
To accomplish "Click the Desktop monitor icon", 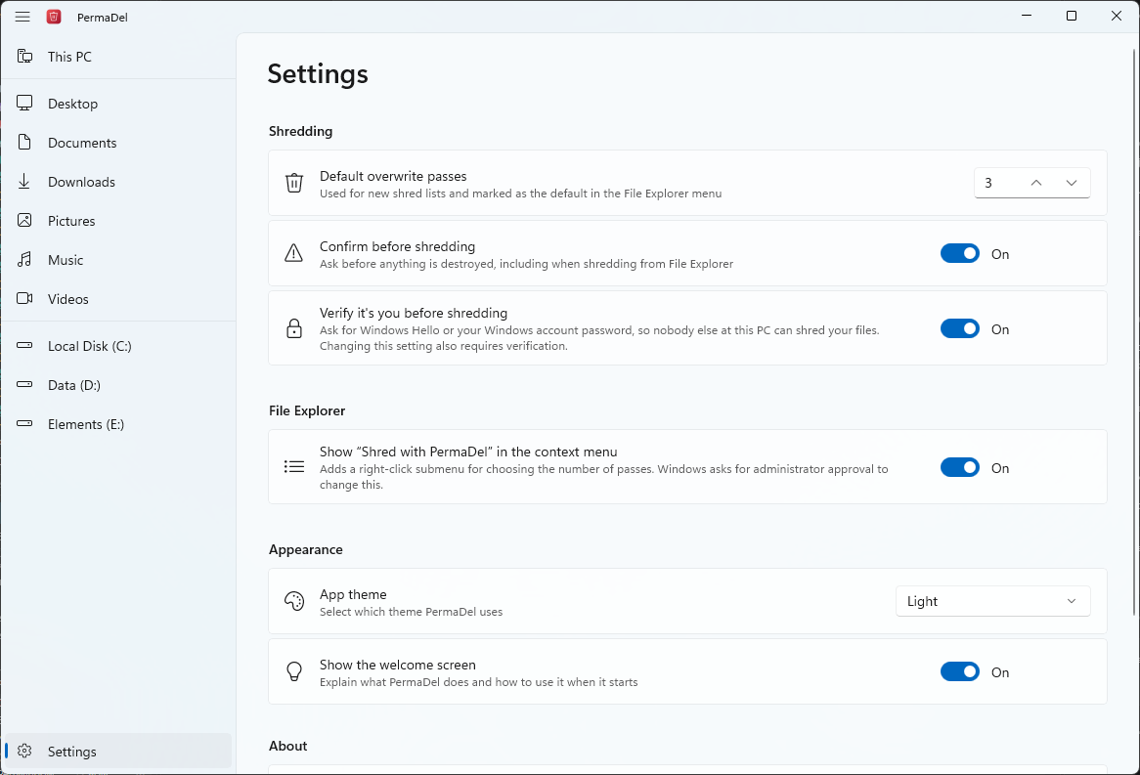I will (24, 104).
